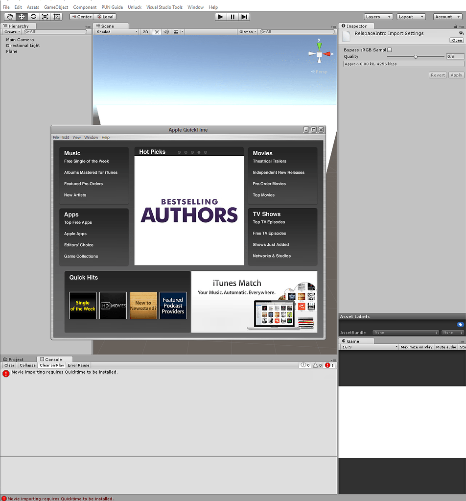The height and width of the screenshot is (501, 466).
Task: Toggle scene lighting in Scene view toolbar
Action: 156,31
